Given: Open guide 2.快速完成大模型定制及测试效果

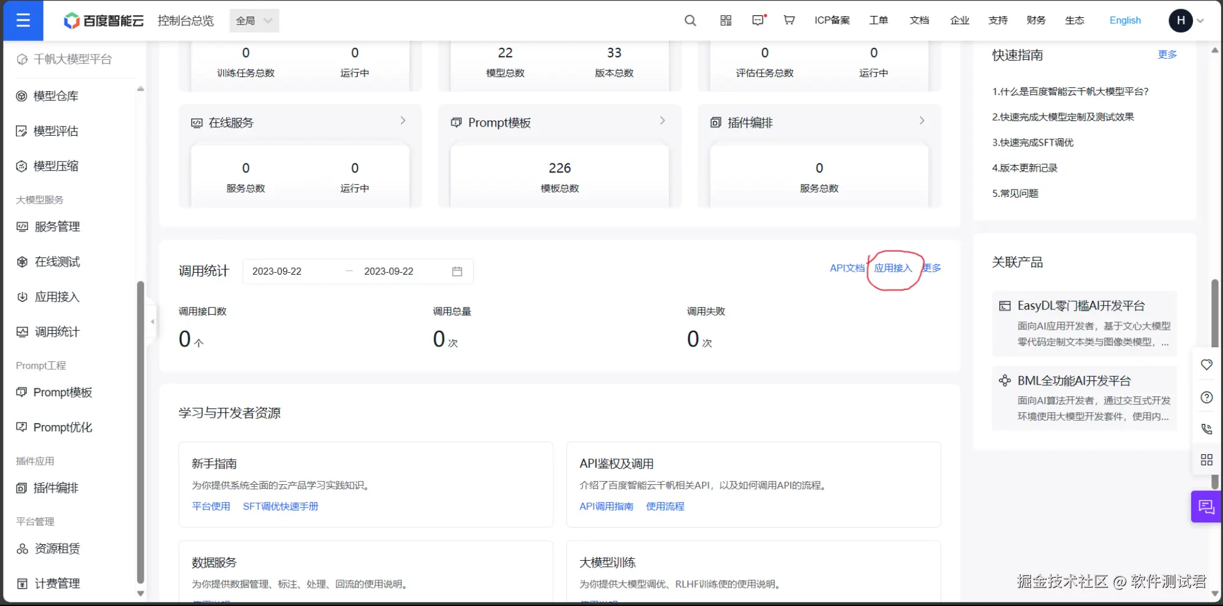Looking at the screenshot, I should pos(1063,117).
